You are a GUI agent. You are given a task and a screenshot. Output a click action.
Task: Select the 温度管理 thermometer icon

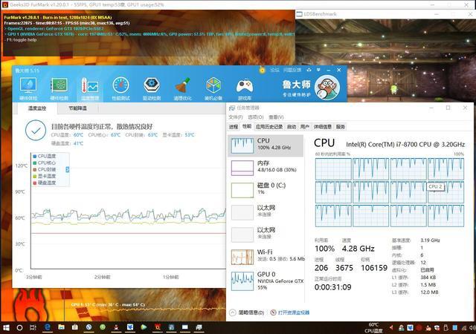90,88
